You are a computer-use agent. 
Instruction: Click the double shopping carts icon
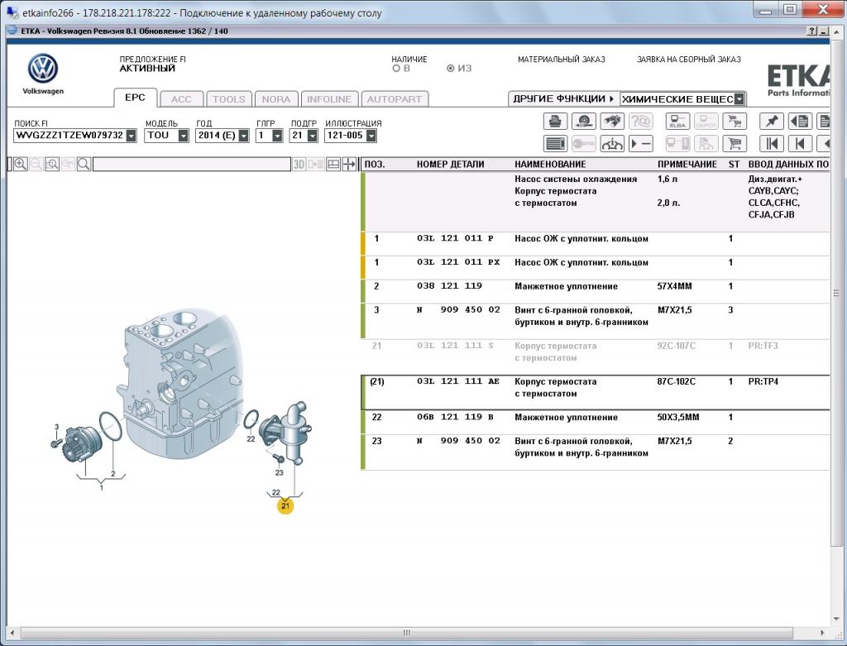735,121
